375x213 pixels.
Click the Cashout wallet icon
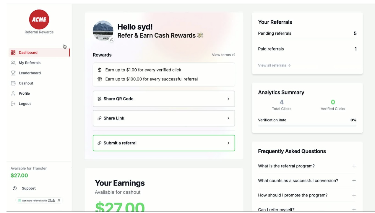pos(13,83)
